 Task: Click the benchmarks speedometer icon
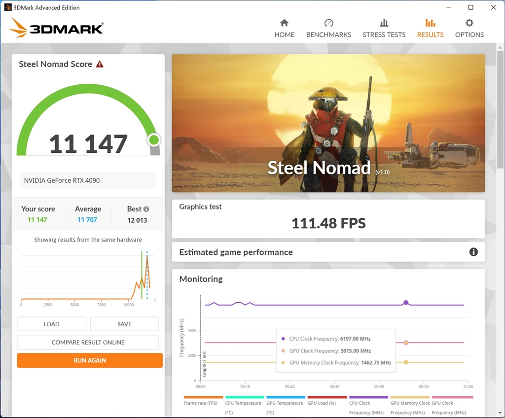[328, 23]
